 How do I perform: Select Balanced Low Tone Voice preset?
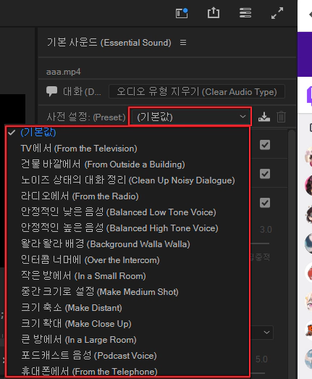pos(128,212)
